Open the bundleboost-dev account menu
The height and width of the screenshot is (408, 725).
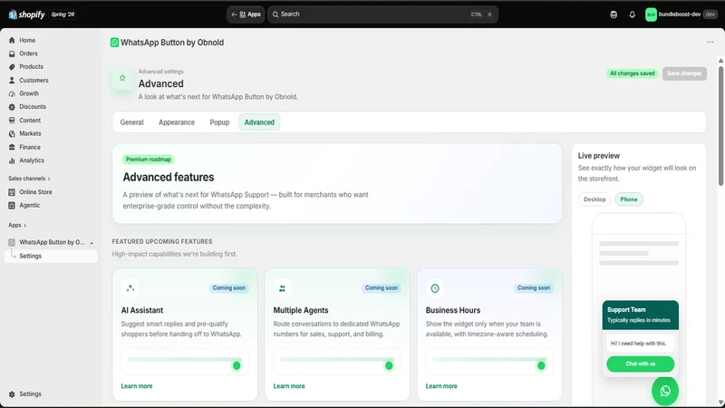coord(681,15)
